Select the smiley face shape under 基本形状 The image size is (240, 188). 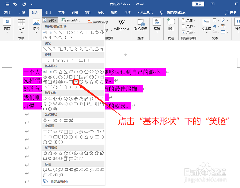[76, 82]
